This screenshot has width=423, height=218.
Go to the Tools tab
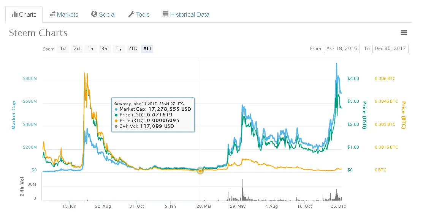(139, 14)
